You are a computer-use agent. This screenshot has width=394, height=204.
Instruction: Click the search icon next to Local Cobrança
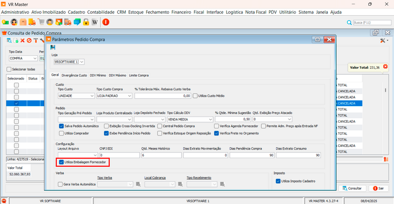tap(180, 185)
